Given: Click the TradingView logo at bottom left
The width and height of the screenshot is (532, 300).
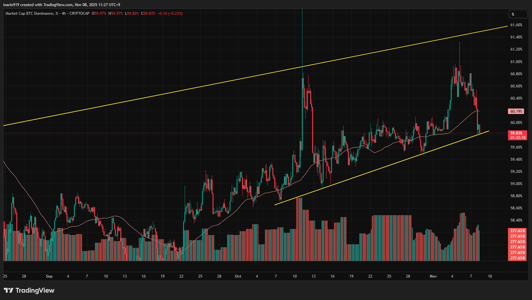Looking at the screenshot, I should [29, 290].
